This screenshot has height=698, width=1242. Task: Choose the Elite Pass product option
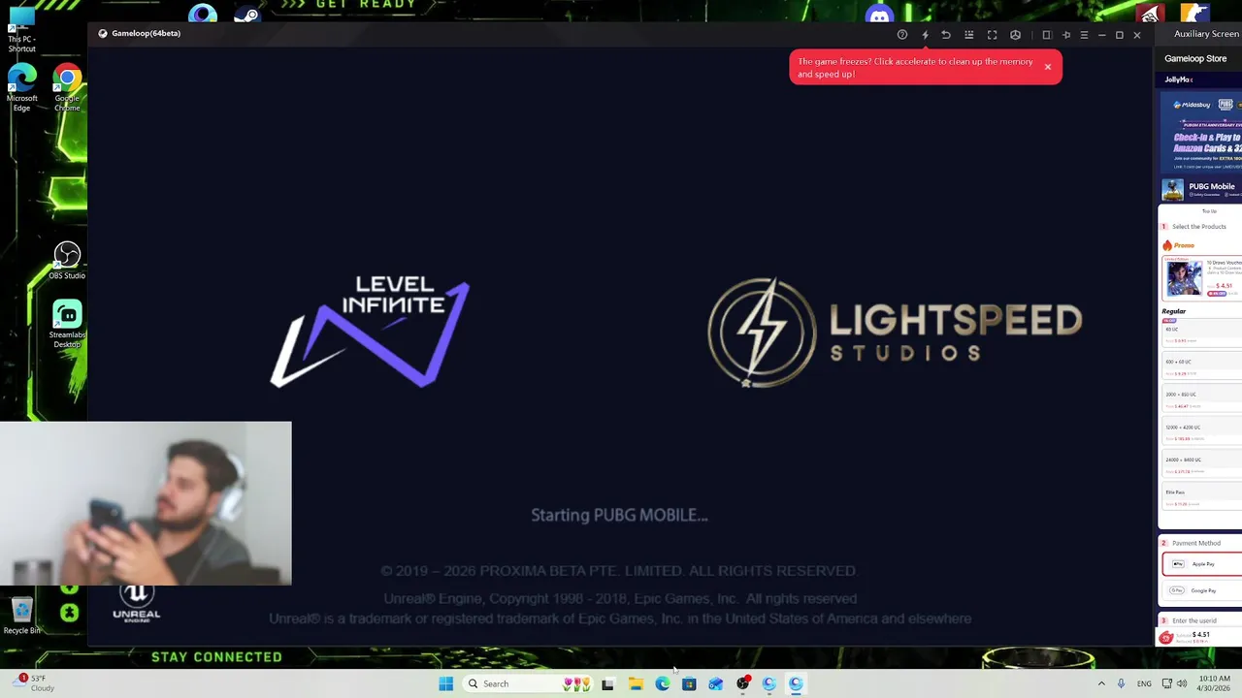click(1201, 497)
